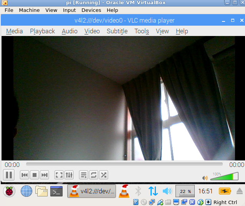This screenshot has height=206, width=245.
Task: Open the network arrows tray icon
Action: click(153, 191)
